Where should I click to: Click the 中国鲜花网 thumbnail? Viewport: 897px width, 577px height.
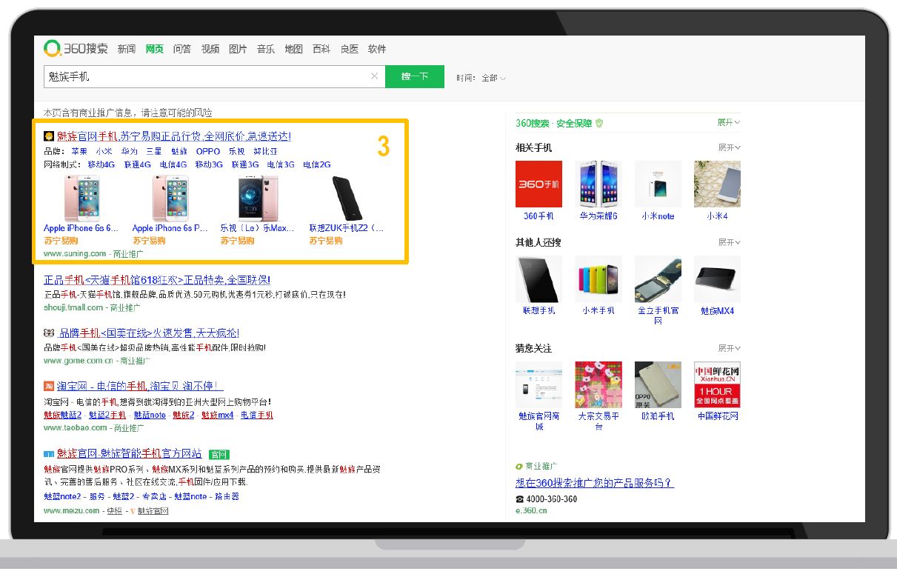click(x=717, y=384)
